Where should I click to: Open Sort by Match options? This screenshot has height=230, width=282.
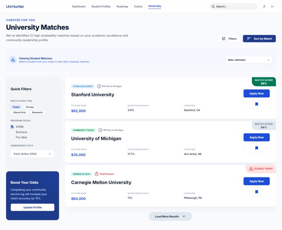tap(259, 39)
